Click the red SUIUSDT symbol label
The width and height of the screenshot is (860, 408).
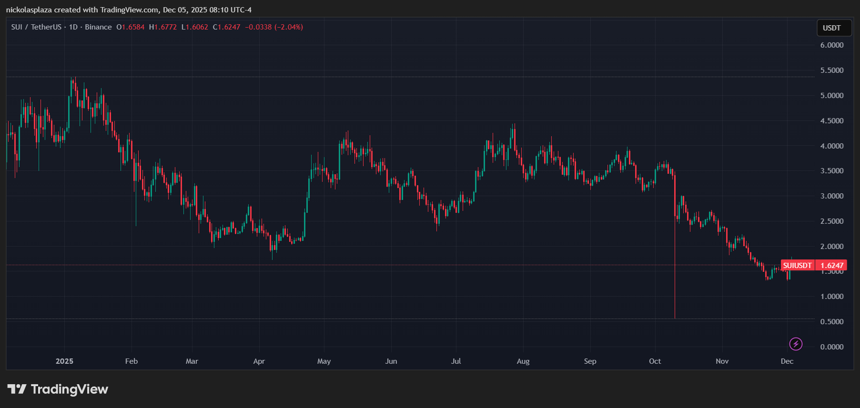click(x=797, y=266)
